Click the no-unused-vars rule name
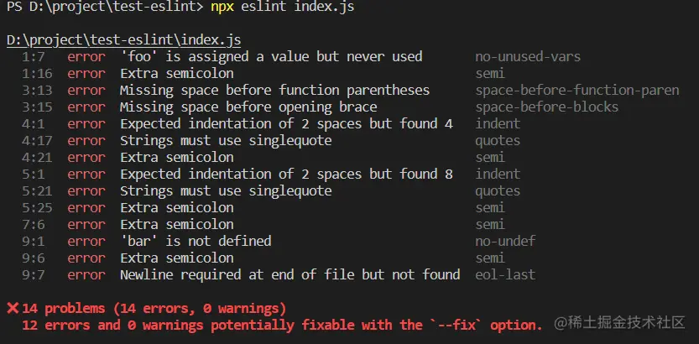 pyautogui.click(x=528, y=56)
